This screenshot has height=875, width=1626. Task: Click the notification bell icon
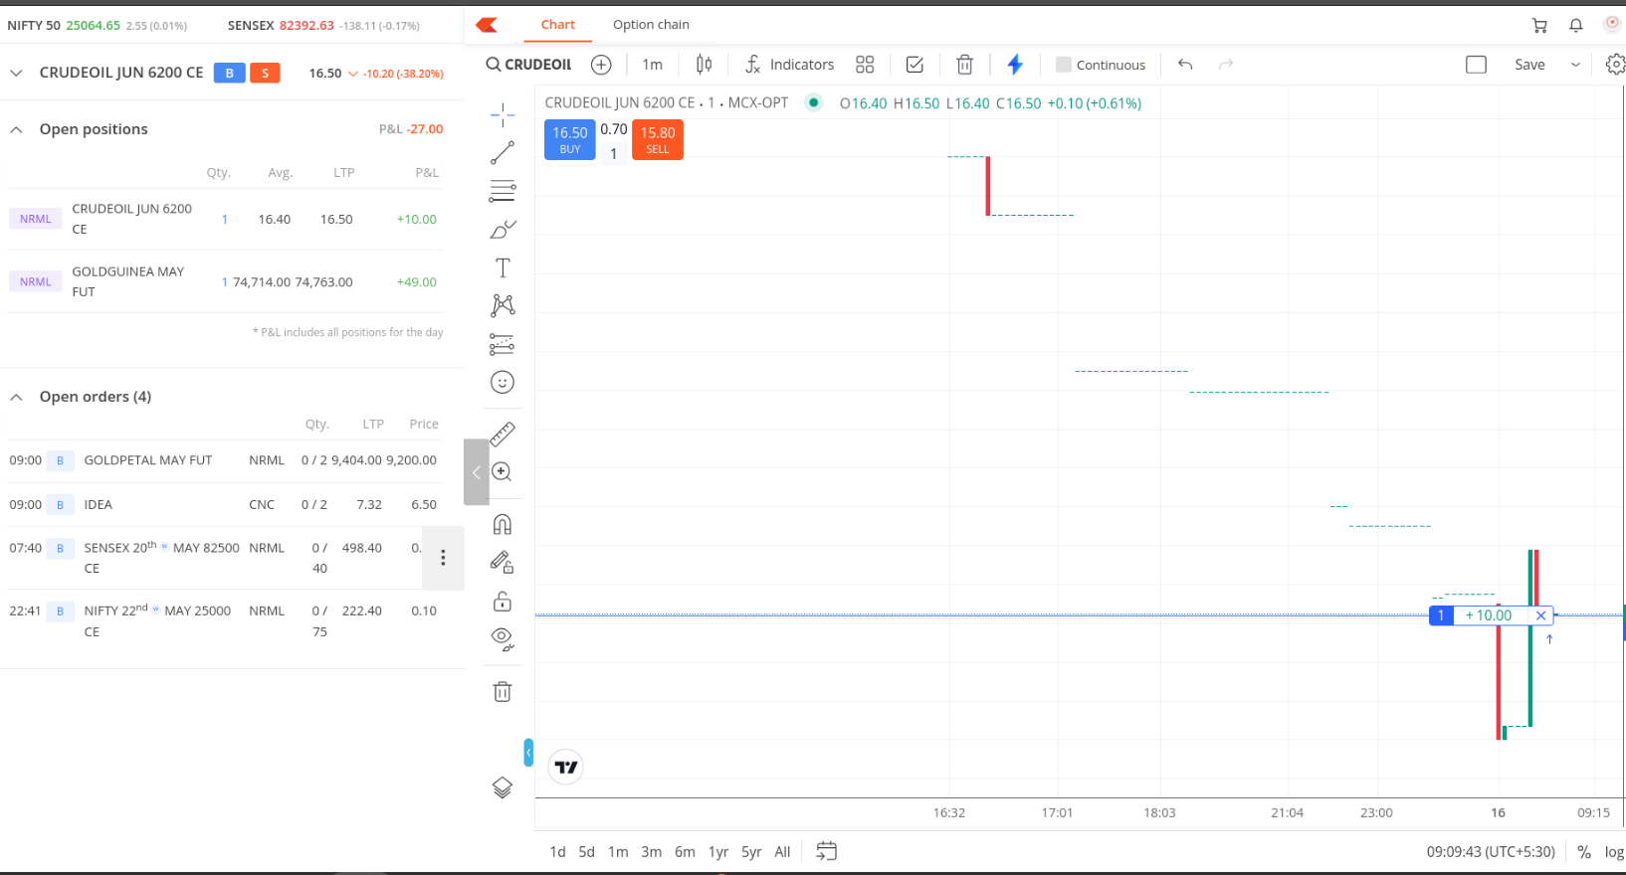[x=1575, y=25]
